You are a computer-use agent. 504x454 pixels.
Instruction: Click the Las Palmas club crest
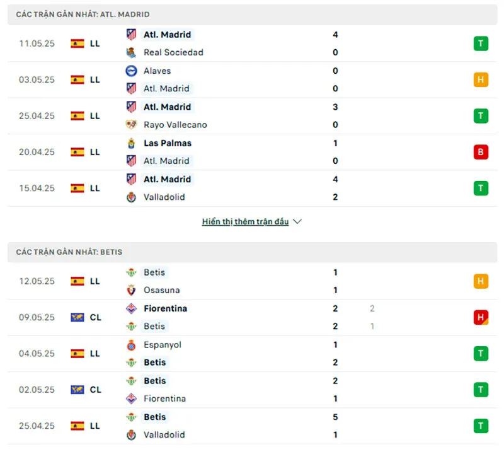131,143
